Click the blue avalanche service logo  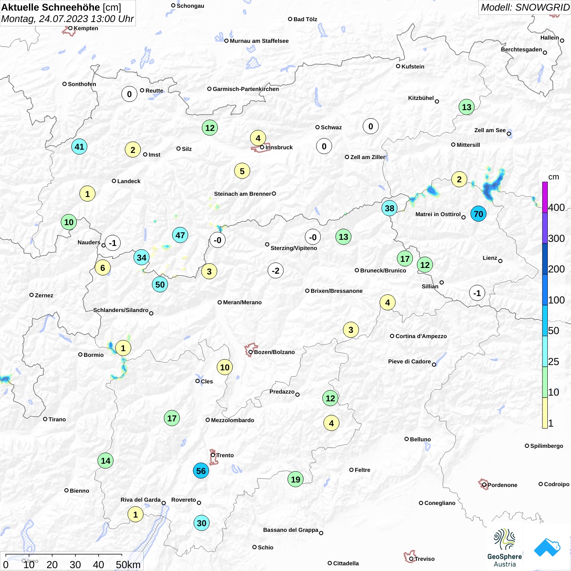point(547,547)
